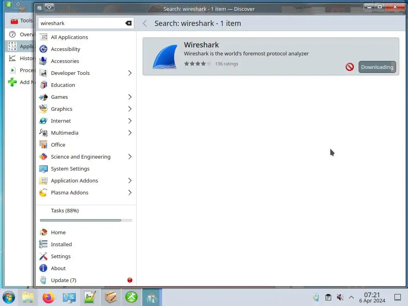Expand hidden system tray icons arrow
408x306 pixels.
[x=351, y=297]
